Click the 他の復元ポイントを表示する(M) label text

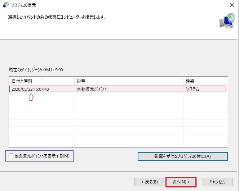[42, 156]
